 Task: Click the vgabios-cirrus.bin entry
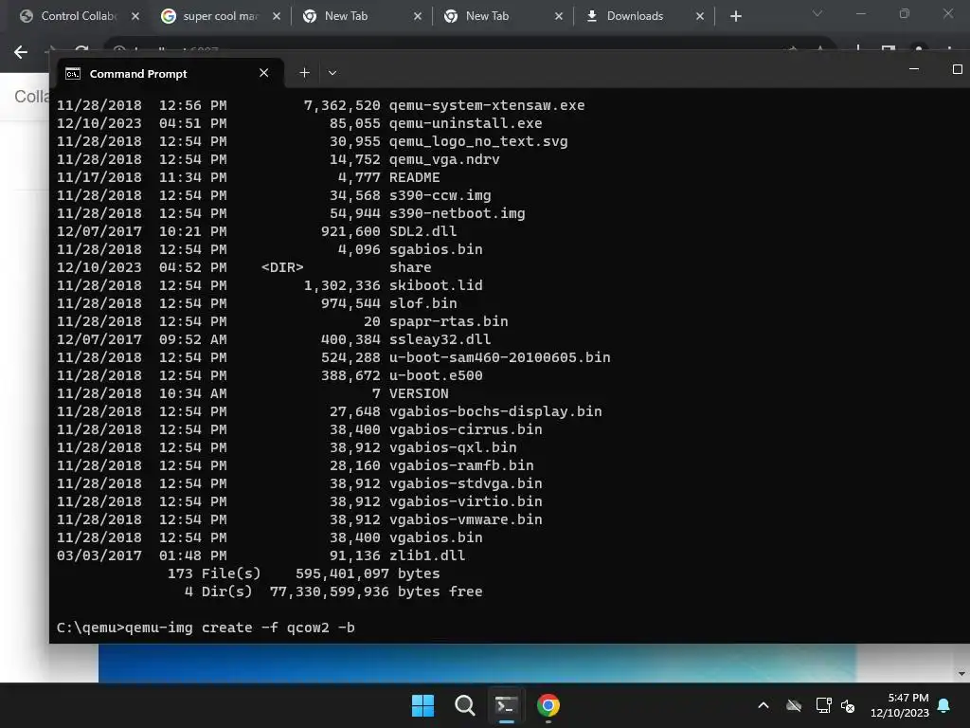(x=466, y=429)
